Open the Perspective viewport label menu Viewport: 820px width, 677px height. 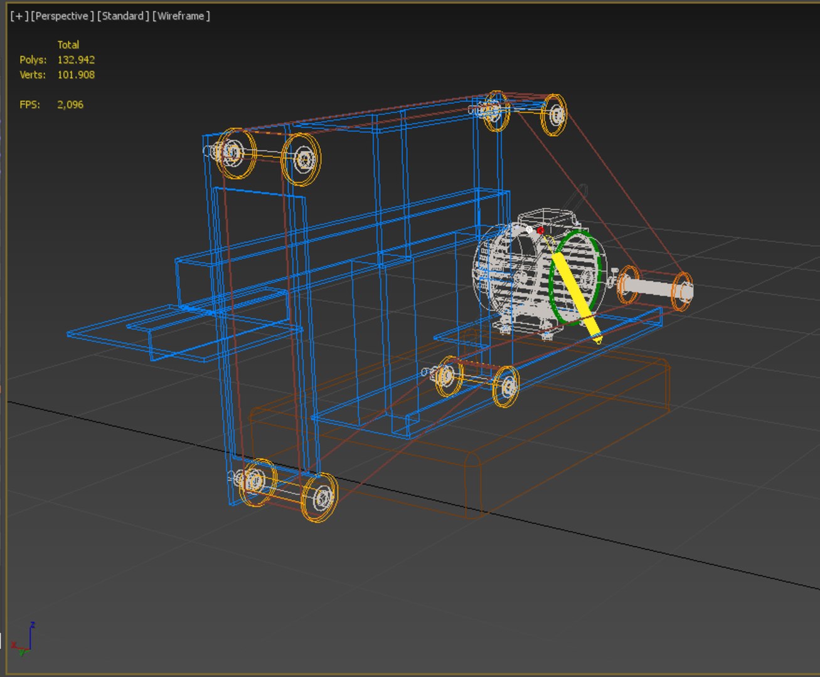pyautogui.click(x=62, y=16)
